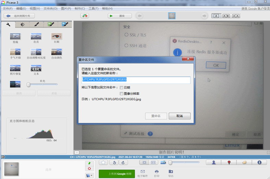This screenshot has width=270, height=179.
Task: Select side-by-side 'A B' view mode
Action: (226, 16)
